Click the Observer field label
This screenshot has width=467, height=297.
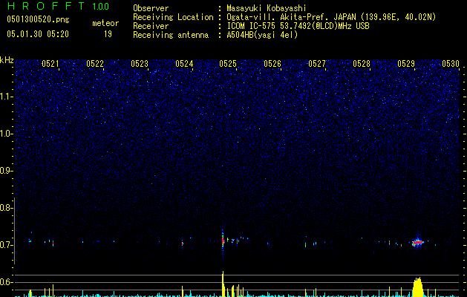click(151, 8)
